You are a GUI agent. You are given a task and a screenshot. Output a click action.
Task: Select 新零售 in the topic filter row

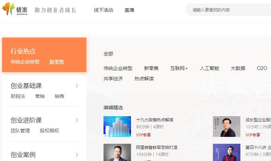(151, 68)
